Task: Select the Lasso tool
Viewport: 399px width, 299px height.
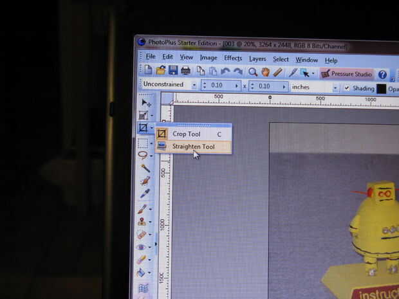Action: click(x=143, y=155)
